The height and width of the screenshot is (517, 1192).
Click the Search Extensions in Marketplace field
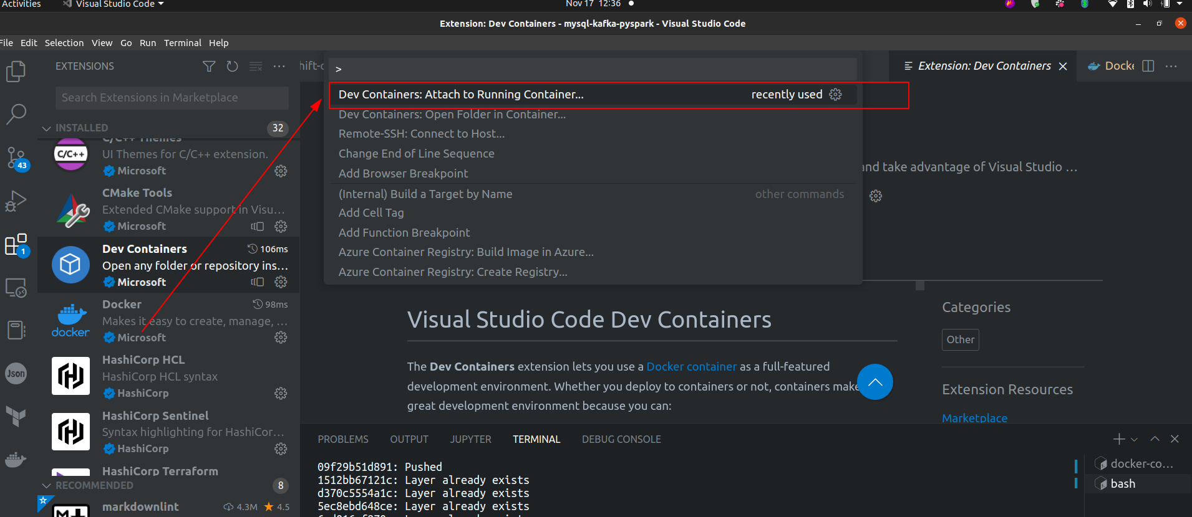(x=172, y=98)
